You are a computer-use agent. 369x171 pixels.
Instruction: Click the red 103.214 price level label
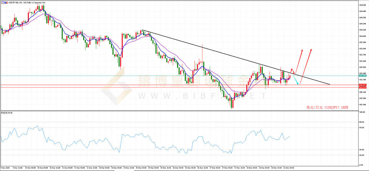click(362, 88)
